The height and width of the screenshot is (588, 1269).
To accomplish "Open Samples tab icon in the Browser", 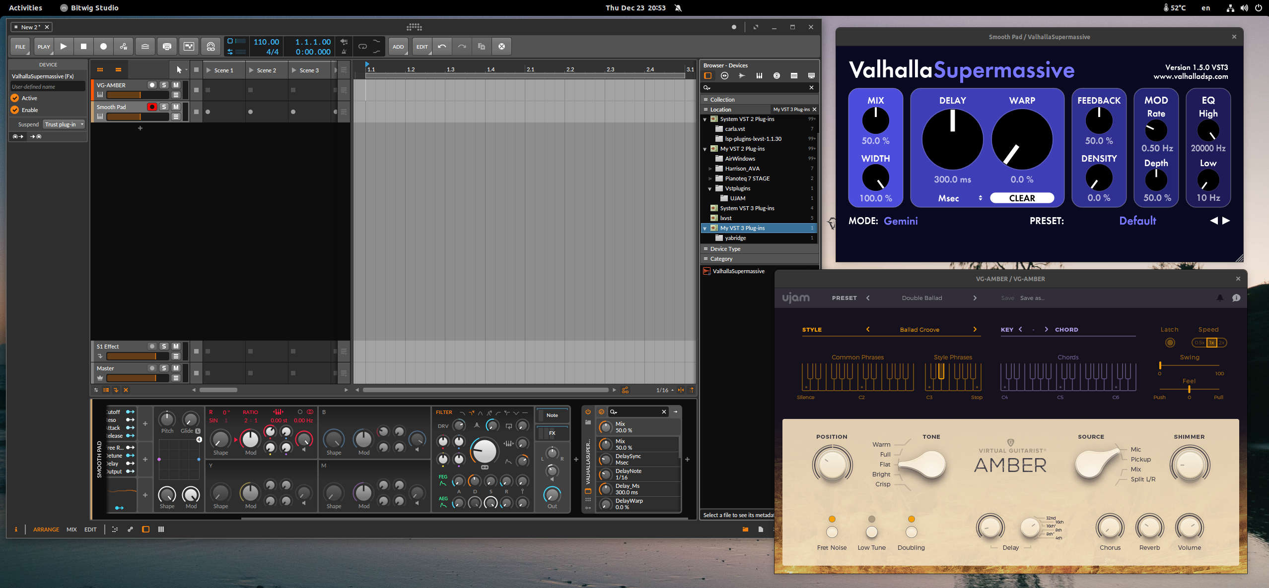I will pyautogui.click(x=742, y=76).
